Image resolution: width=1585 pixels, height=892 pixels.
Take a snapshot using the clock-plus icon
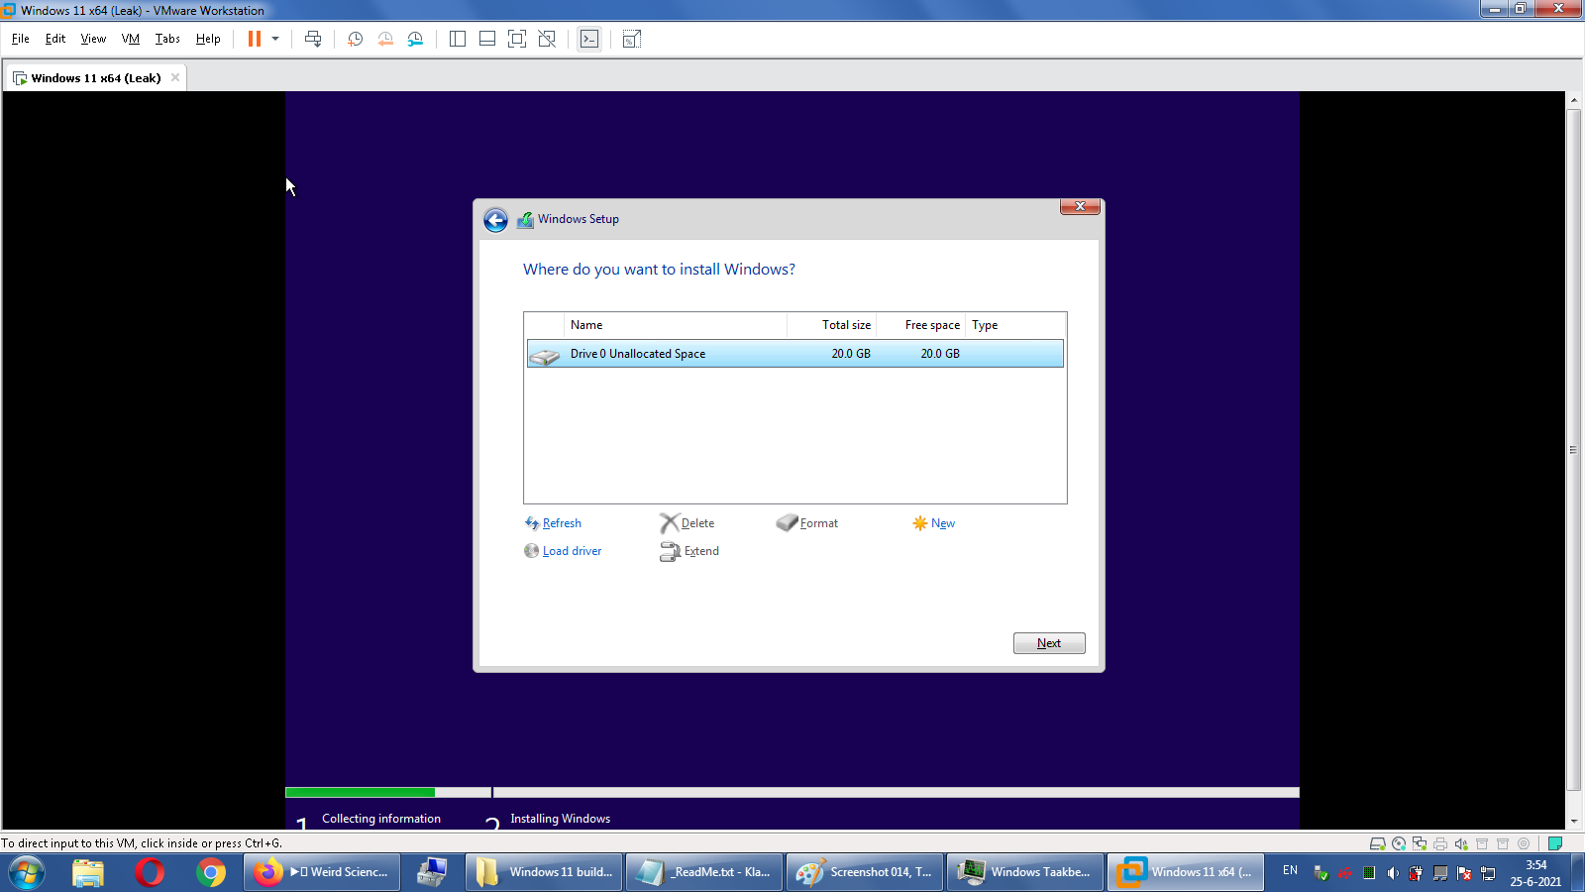(x=355, y=39)
